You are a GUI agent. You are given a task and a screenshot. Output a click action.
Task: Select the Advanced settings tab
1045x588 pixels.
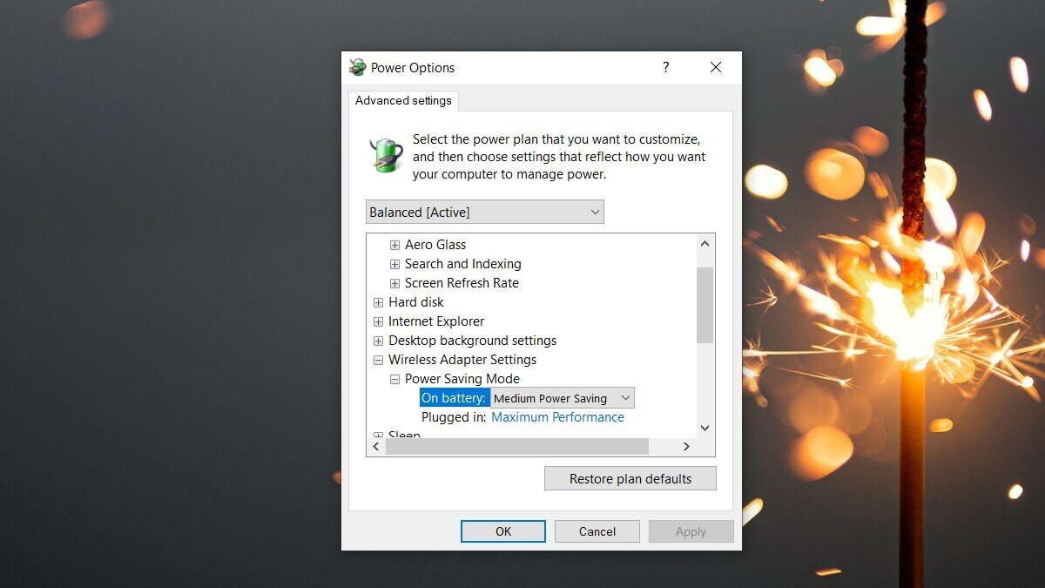point(403,100)
